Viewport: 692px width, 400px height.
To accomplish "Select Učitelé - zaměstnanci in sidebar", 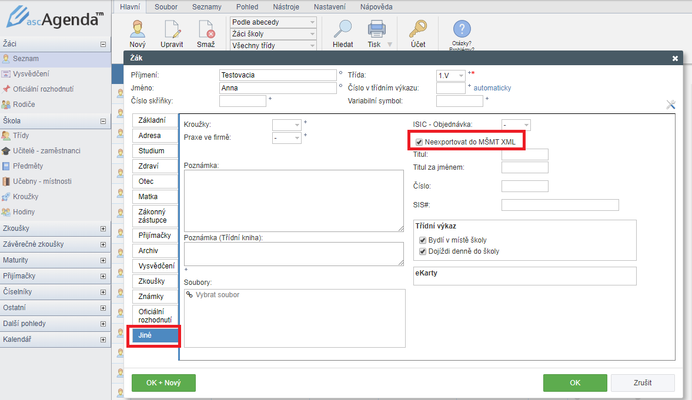I will tap(47, 151).
